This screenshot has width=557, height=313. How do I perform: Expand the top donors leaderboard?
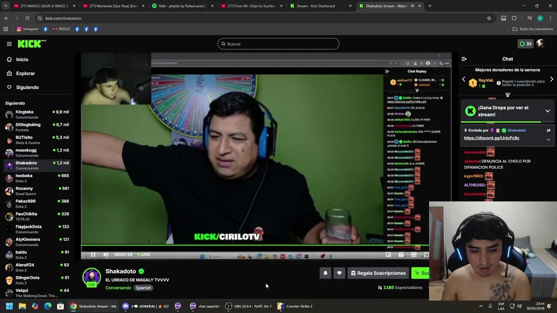pyautogui.click(x=507, y=94)
